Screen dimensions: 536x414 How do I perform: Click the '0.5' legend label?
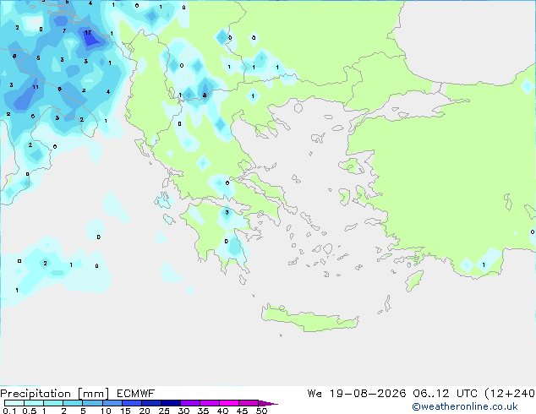tap(30, 411)
